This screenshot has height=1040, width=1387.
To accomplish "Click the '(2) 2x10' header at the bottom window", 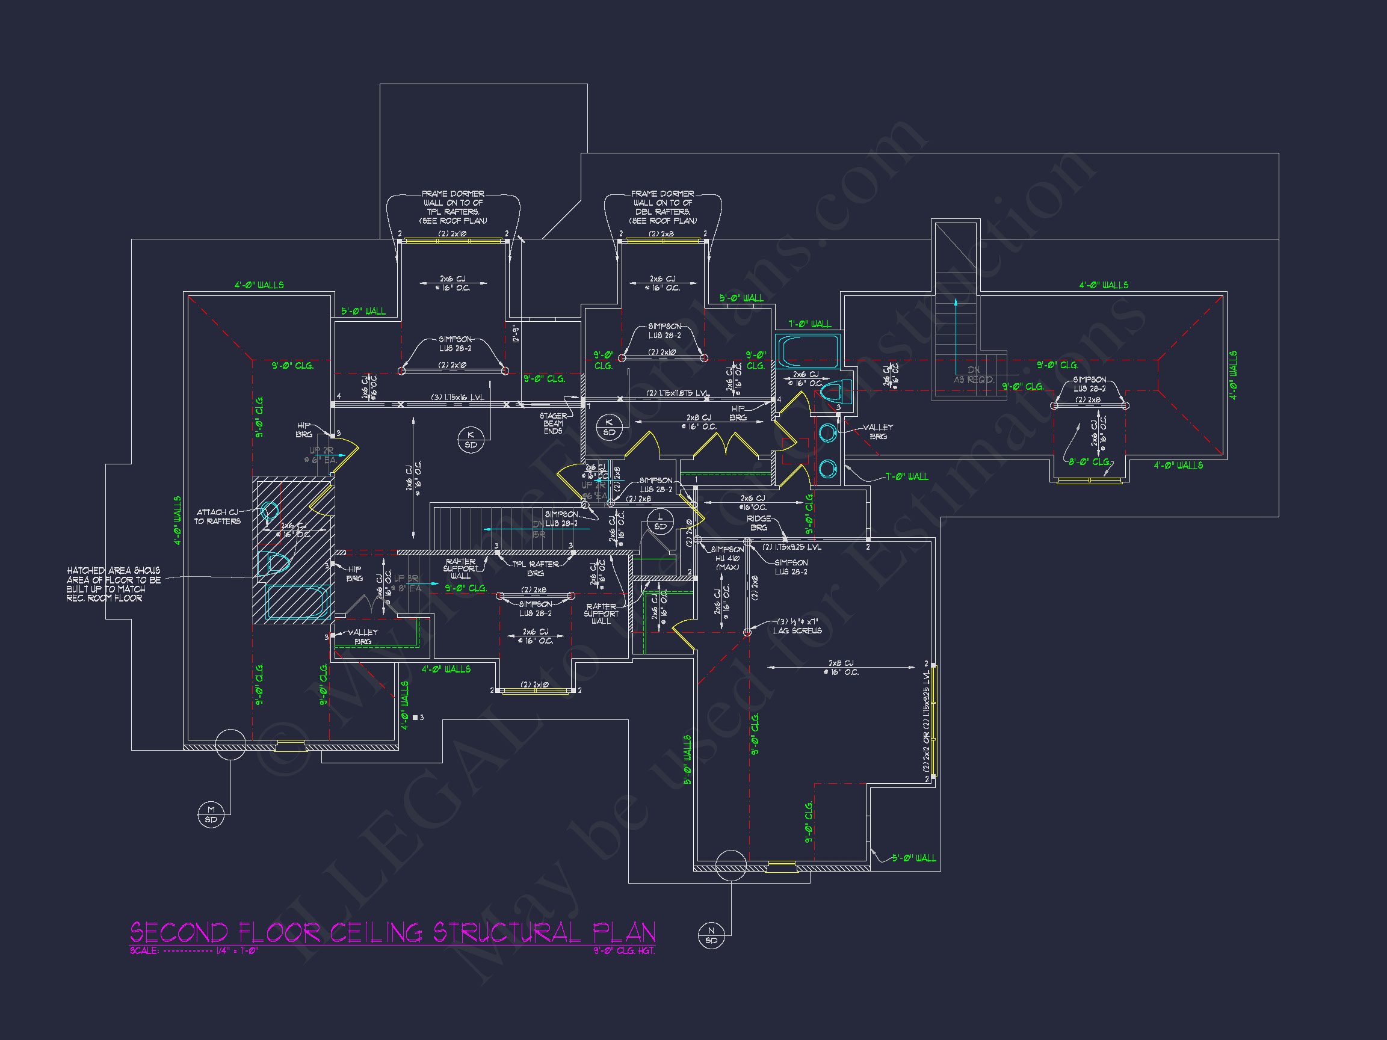I will coord(536,685).
